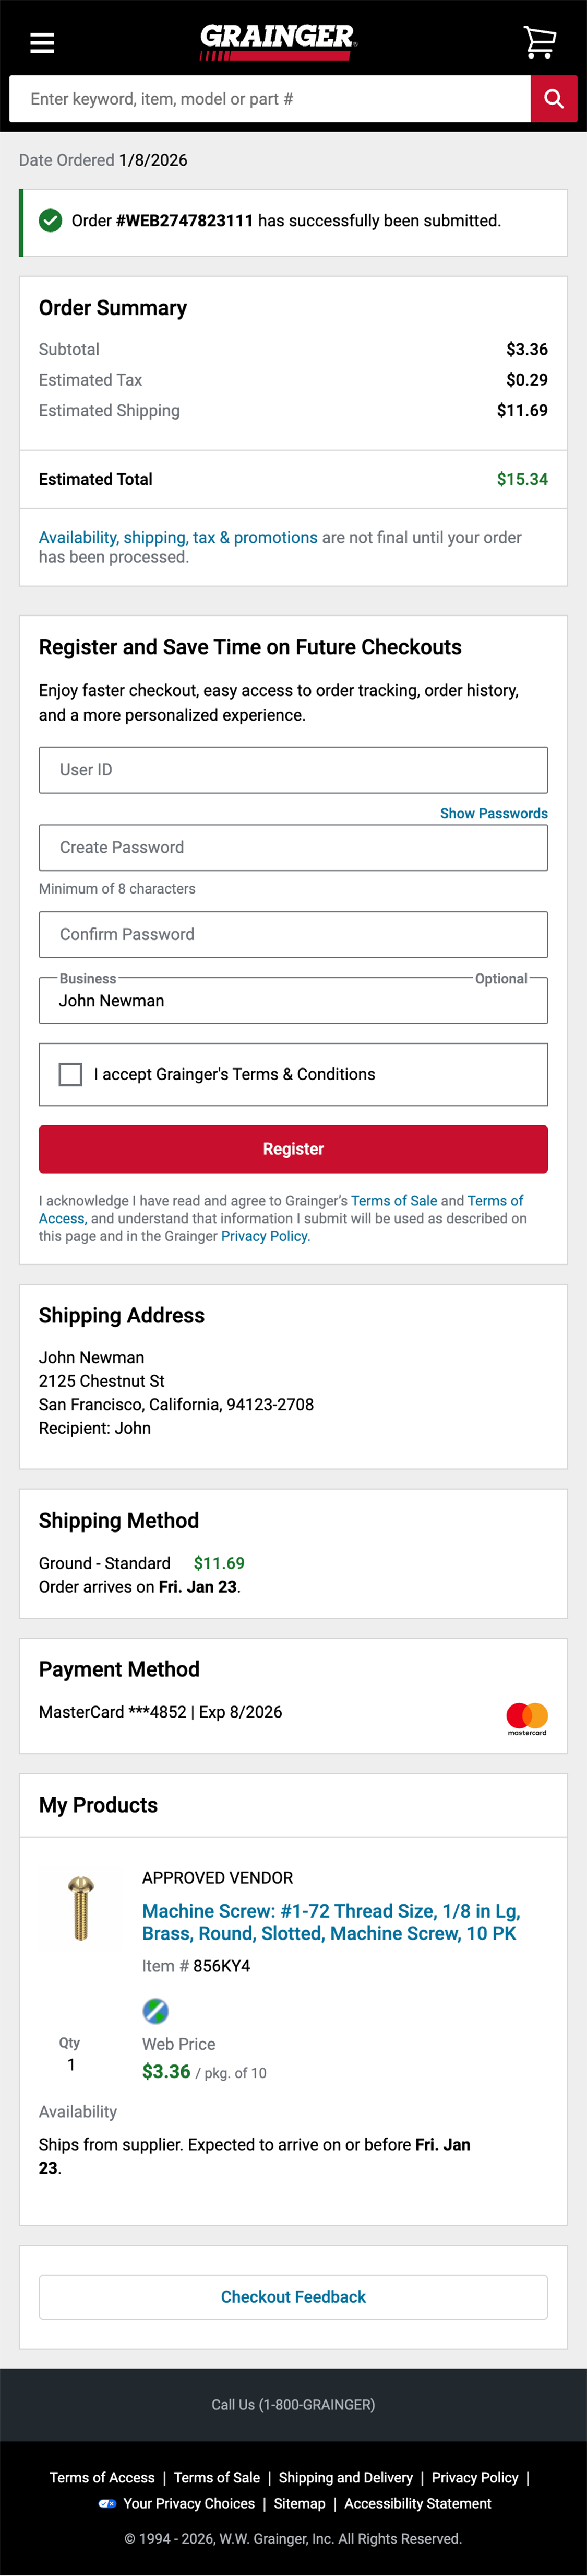Click the green badge icon above Web Price
This screenshot has width=587, height=2576.
pyautogui.click(x=155, y=2012)
